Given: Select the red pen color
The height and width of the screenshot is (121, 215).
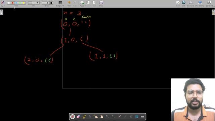Looking at the screenshot, I should 12,3.
